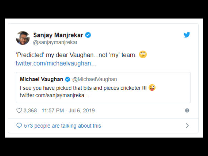Open Sanjay Manjrekar's profile picture
Image resolution: width=208 pixels, height=156 pixels.
23,38
